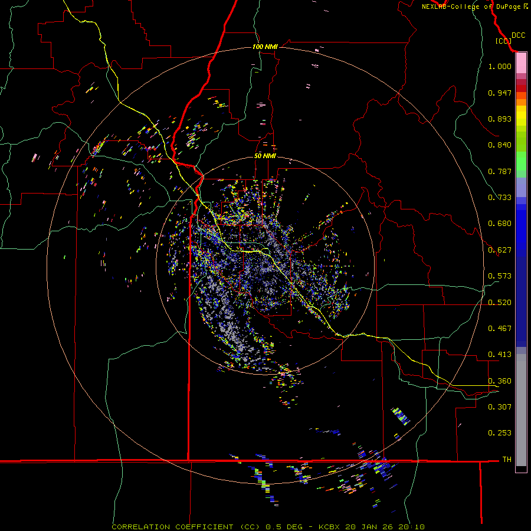This screenshot has height=531, width=531.
Task: Select the DCC label above the color scale
Action: click(x=518, y=35)
